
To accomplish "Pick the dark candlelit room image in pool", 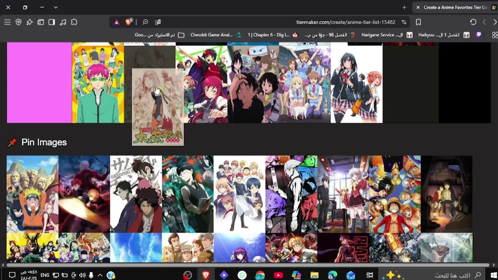I will [447, 194].
